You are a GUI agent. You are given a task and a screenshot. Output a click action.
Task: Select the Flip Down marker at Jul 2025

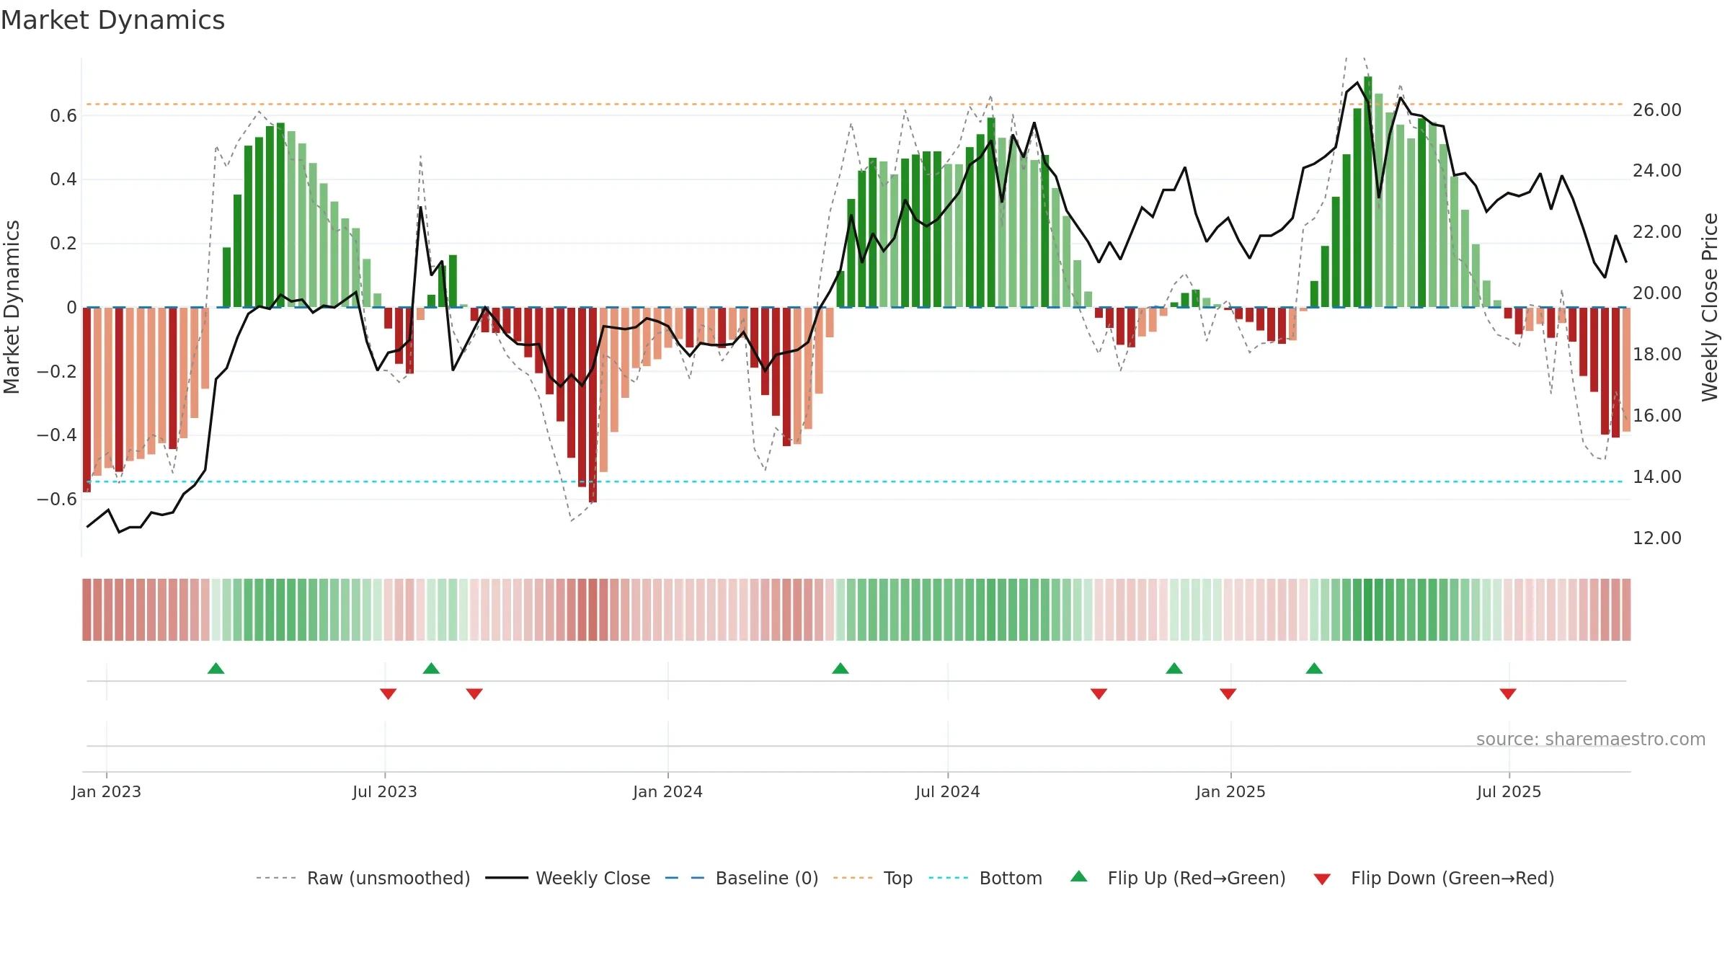pyautogui.click(x=1508, y=694)
